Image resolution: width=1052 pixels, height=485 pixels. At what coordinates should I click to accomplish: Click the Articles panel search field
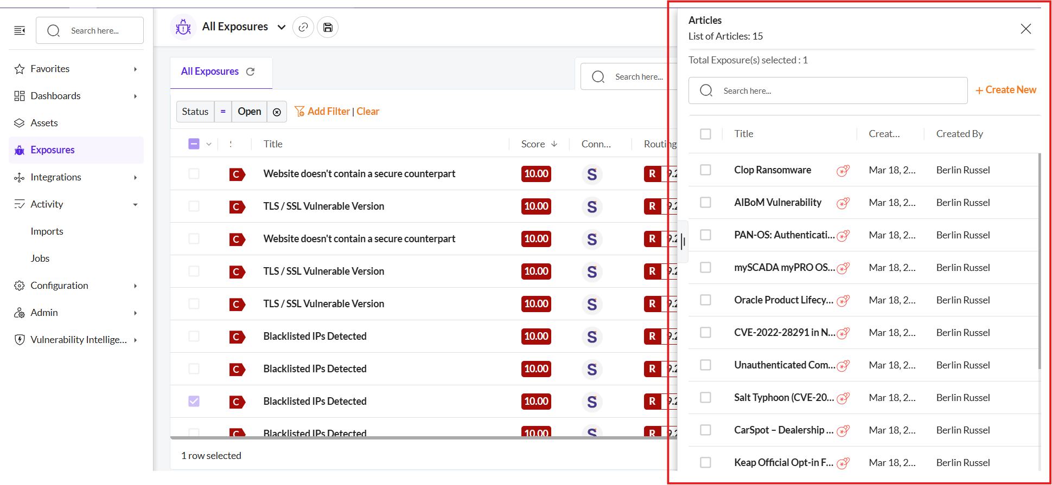click(828, 90)
